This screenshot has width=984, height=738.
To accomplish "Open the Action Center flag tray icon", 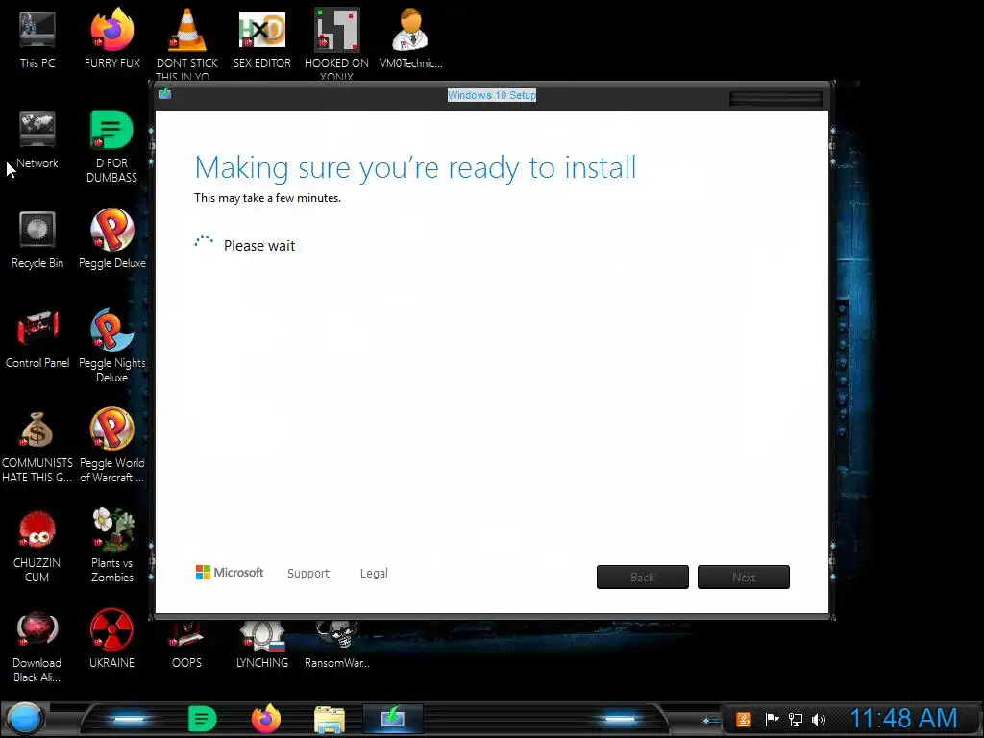I will tap(772, 719).
